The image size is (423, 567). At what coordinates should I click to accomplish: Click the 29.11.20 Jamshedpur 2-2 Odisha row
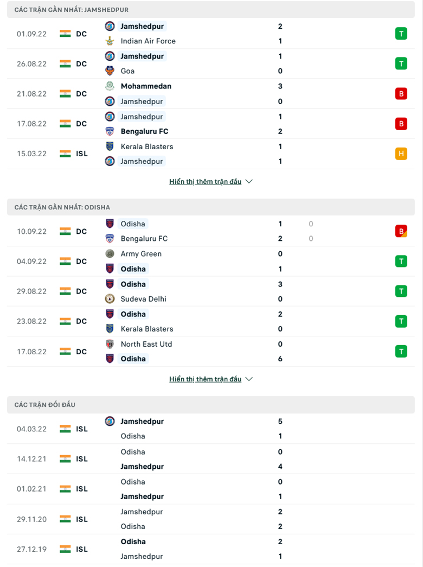pos(211,519)
